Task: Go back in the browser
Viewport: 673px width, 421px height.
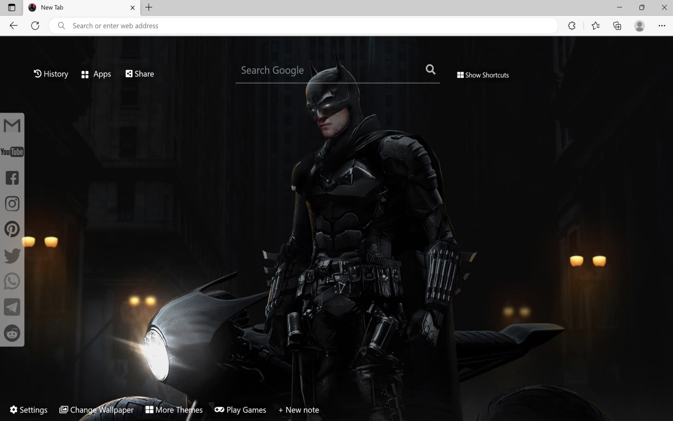Action: 14,25
